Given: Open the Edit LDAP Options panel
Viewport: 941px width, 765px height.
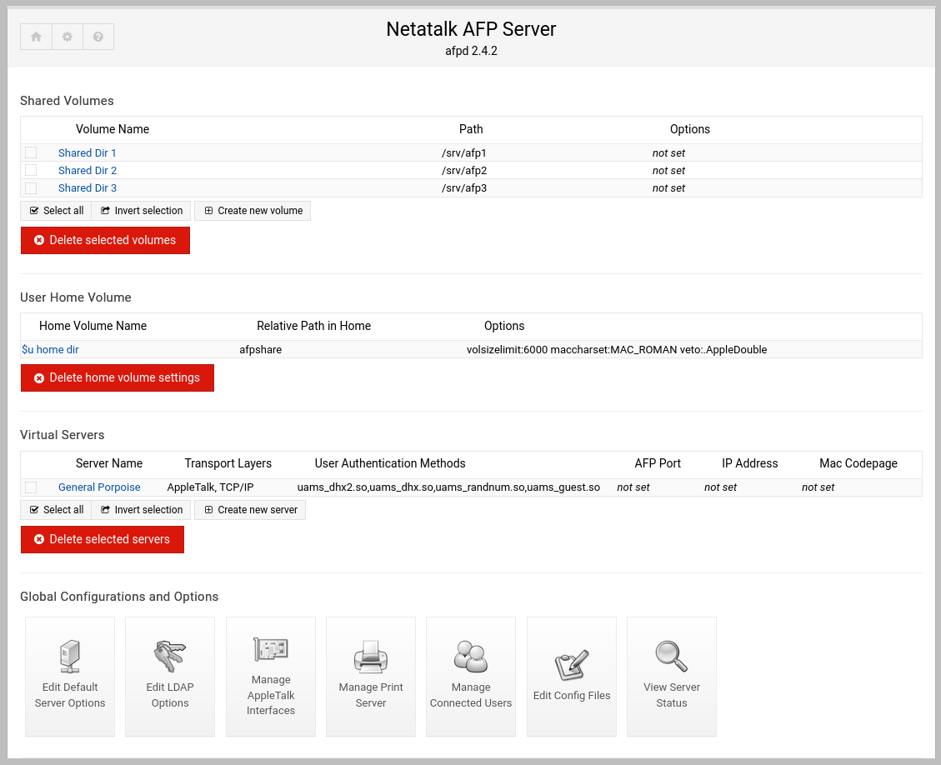Looking at the screenshot, I should tap(170, 677).
